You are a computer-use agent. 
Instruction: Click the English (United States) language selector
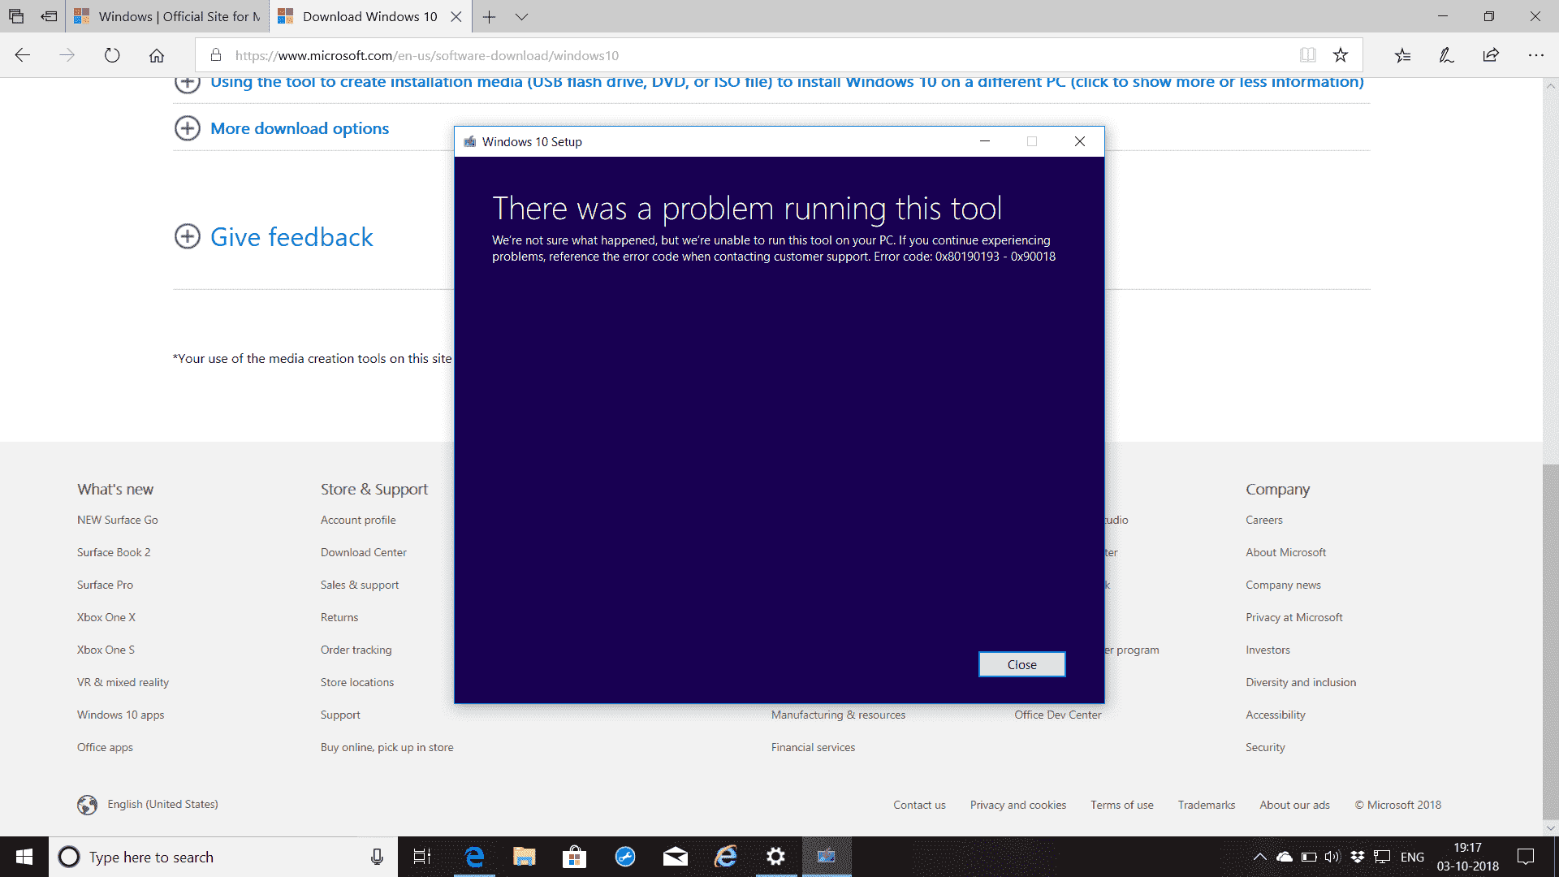pyautogui.click(x=148, y=804)
